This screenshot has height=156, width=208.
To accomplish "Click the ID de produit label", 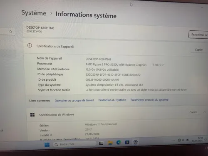I will click(47, 79).
